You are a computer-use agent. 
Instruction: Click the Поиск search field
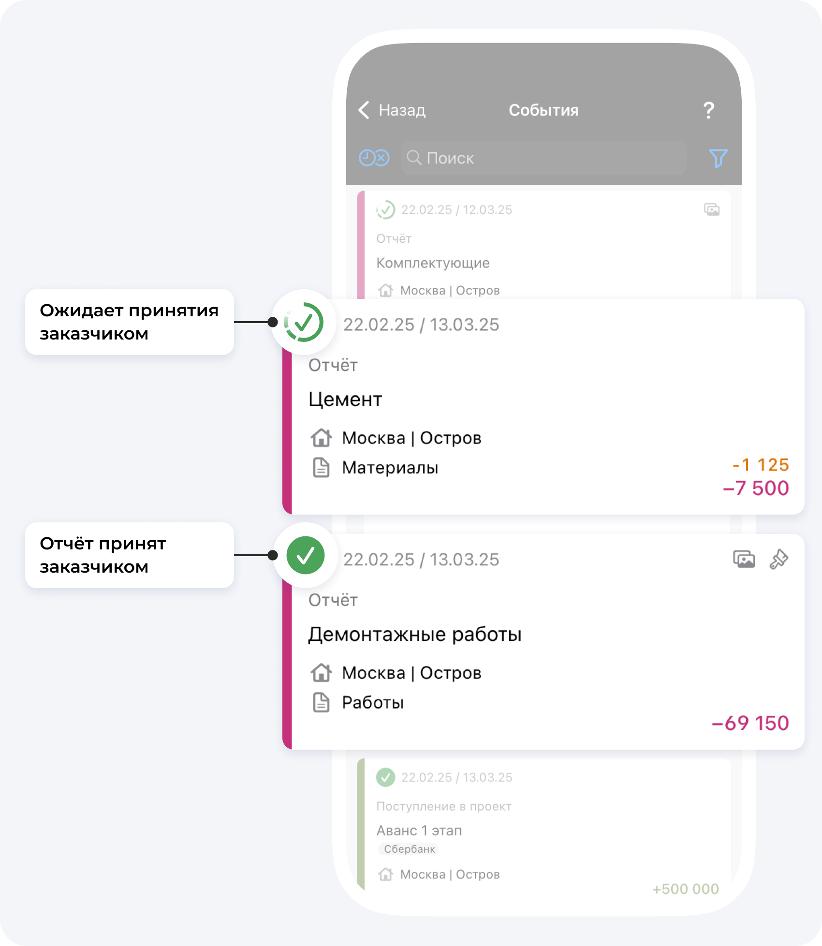click(x=543, y=158)
